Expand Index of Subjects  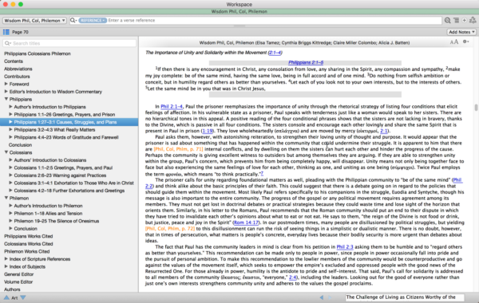click(x=6, y=266)
